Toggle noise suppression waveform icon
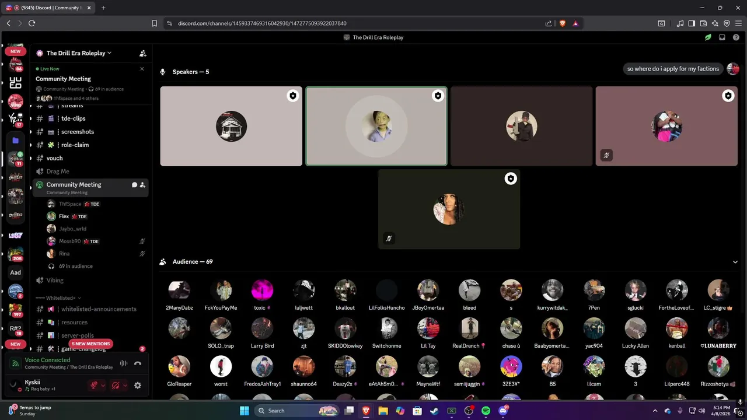Screen dimensions: 747x420 pos(124,363)
